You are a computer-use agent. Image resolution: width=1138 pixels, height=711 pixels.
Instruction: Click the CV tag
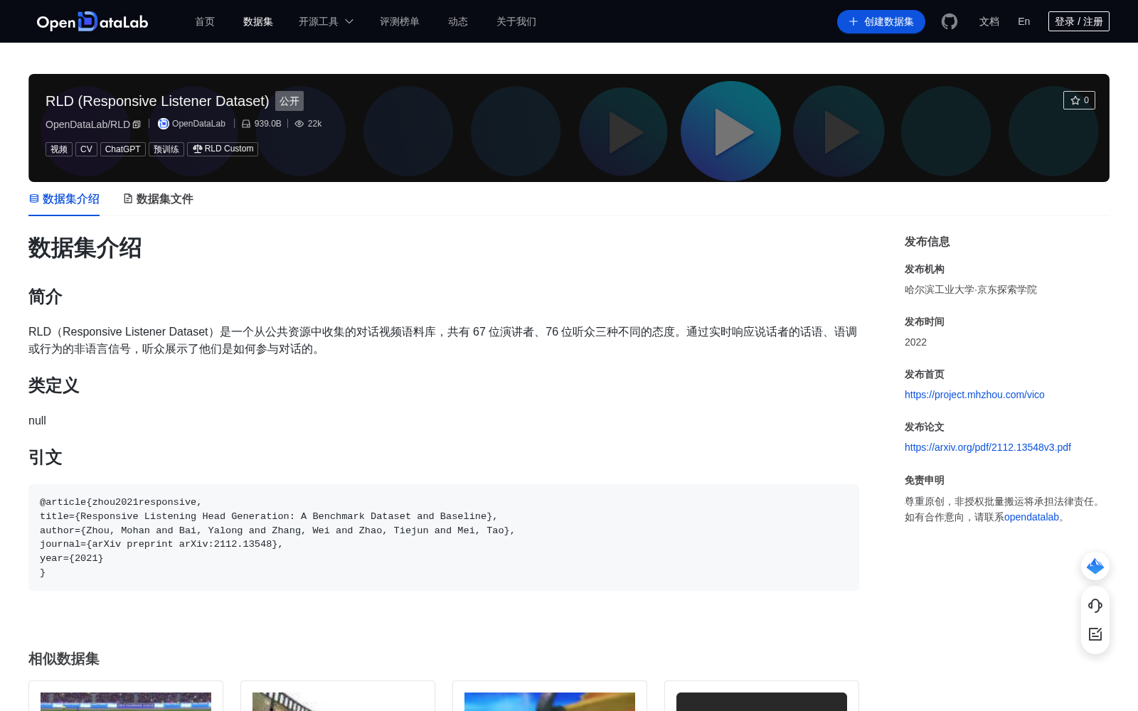click(86, 149)
